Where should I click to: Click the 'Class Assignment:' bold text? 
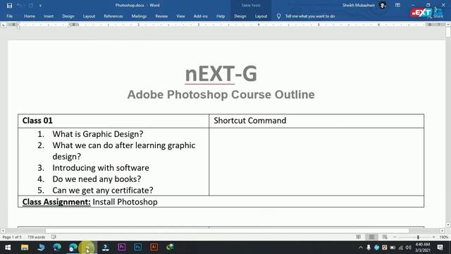pyautogui.click(x=56, y=202)
